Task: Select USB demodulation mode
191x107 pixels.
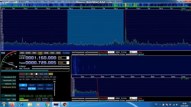Action: [x=46, y=53]
